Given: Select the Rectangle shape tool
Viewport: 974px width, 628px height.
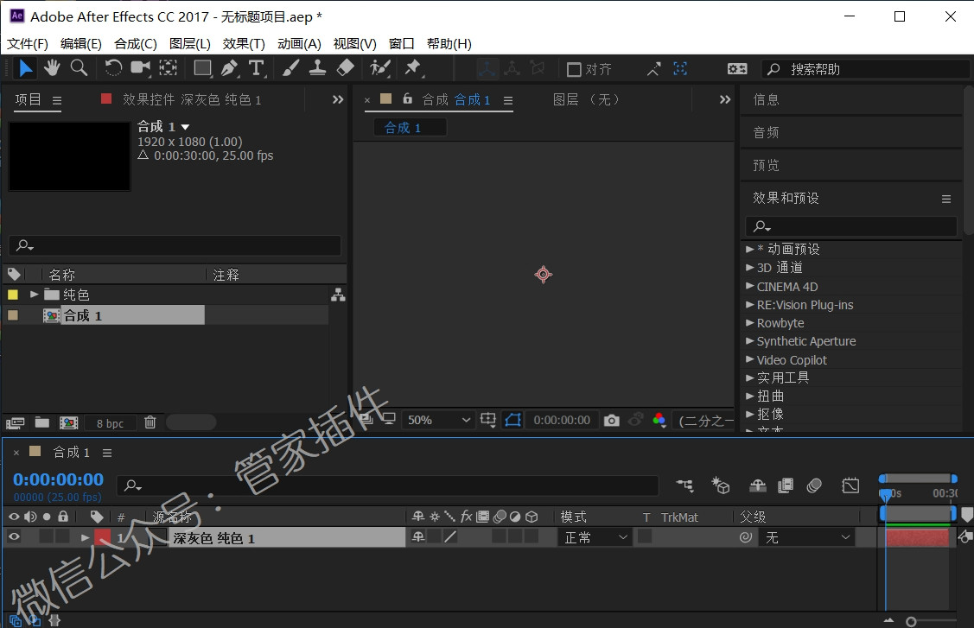Looking at the screenshot, I should coord(202,67).
